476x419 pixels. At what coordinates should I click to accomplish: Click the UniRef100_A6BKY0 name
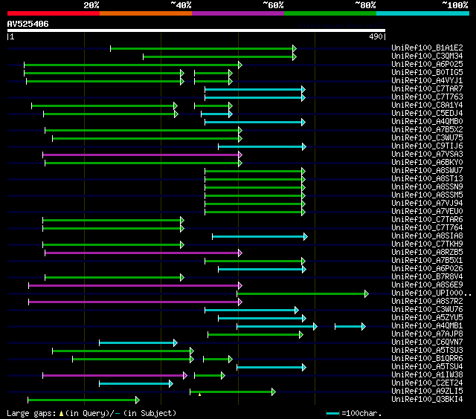point(427,163)
